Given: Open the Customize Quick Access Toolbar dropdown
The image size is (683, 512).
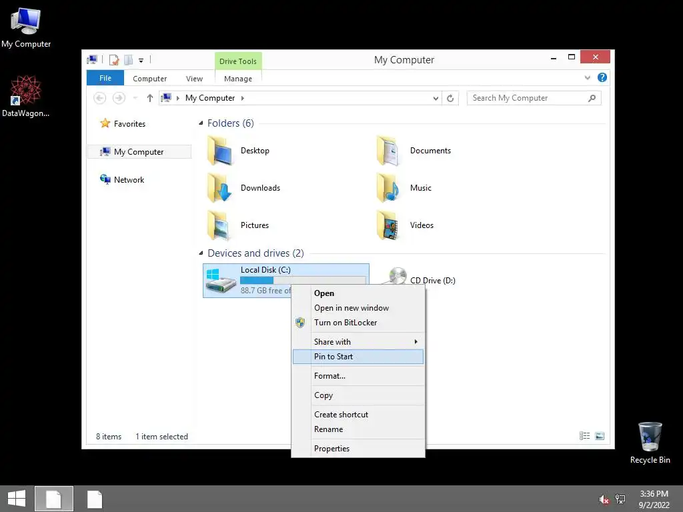Looking at the screenshot, I should (x=141, y=61).
